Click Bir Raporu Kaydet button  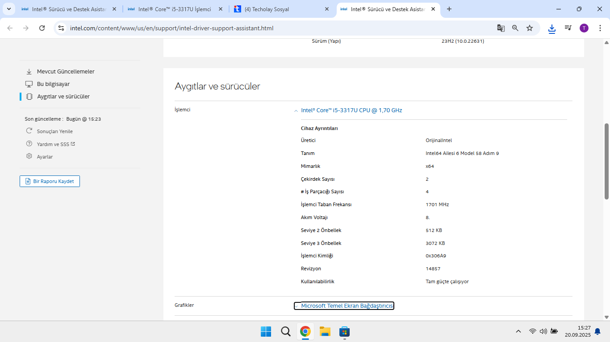click(50, 181)
